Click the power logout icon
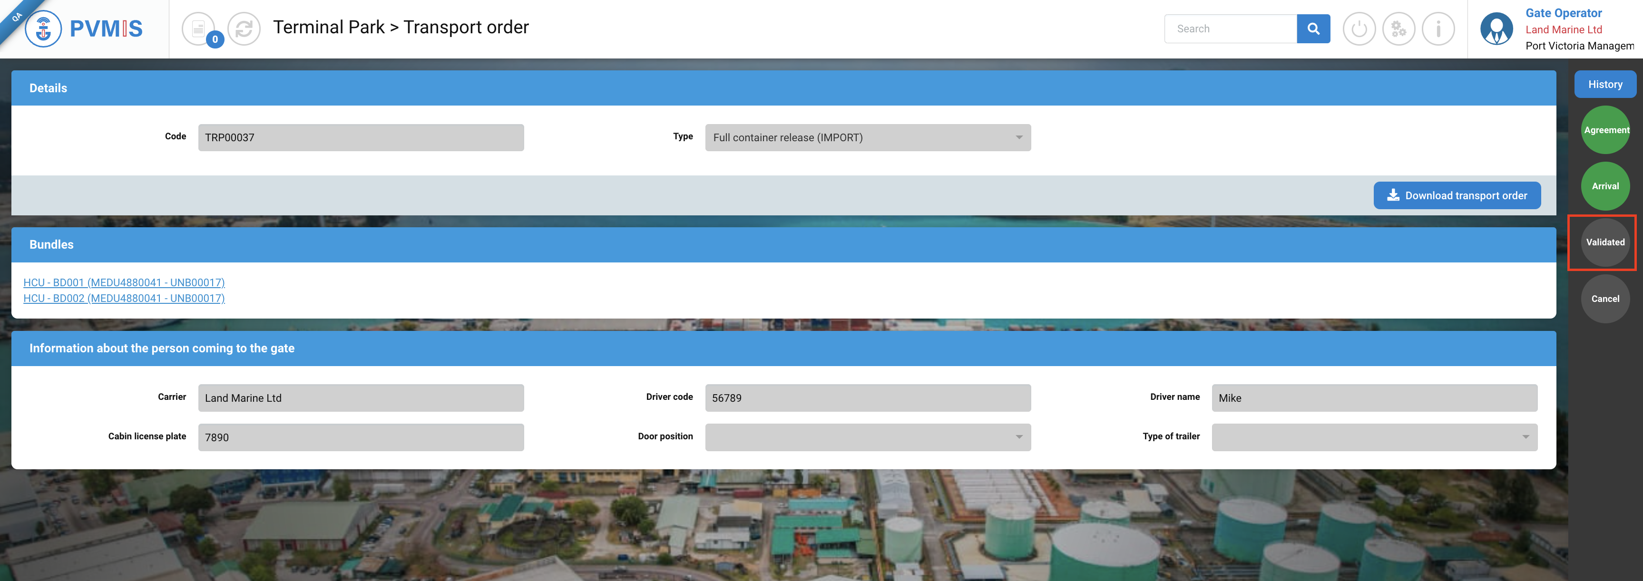The height and width of the screenshot is (581, 1643). (x=1359, y=29)
